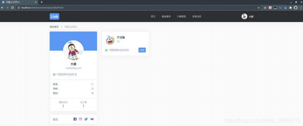Click the 关注者 count
The height and width of the screenshot is (126, 303).
[83, 106]
